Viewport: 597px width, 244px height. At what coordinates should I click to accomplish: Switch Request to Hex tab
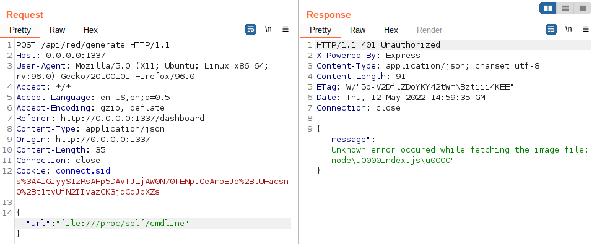click(x=90, y=30)
